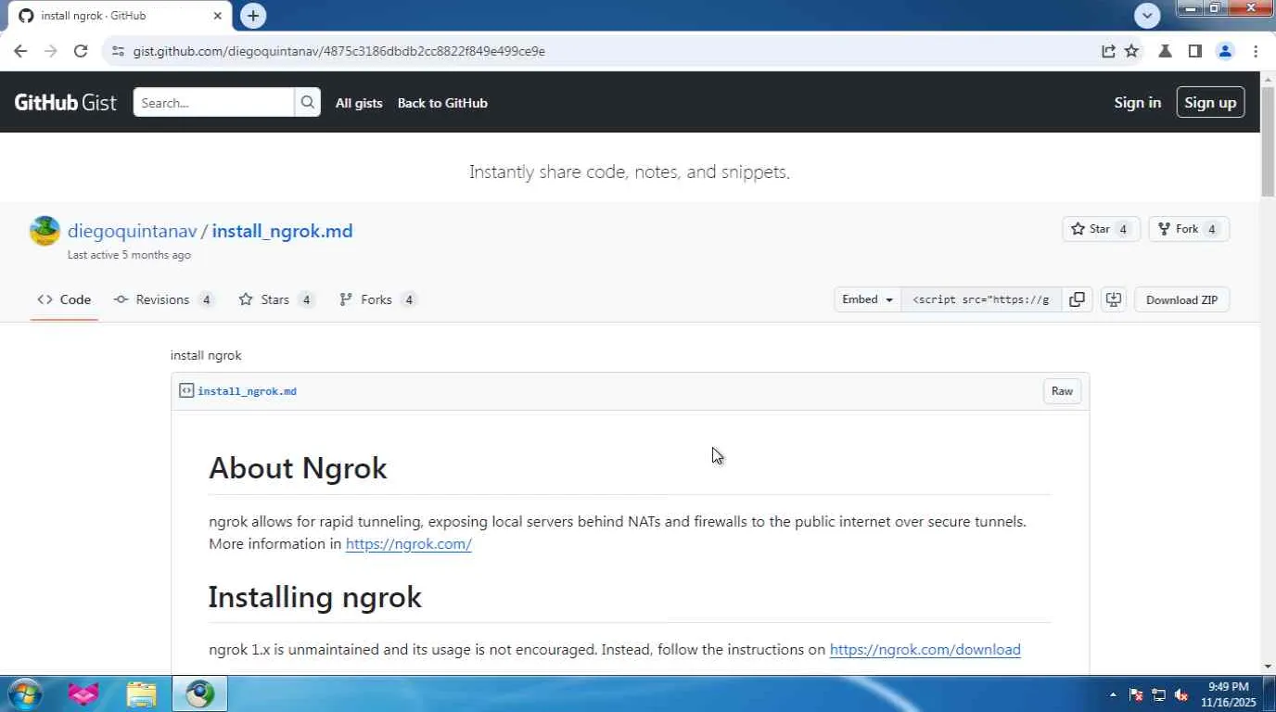Click the fork count next to Fork button
This screenshot has width=1276, height=712.
[x=1212, y=229]
